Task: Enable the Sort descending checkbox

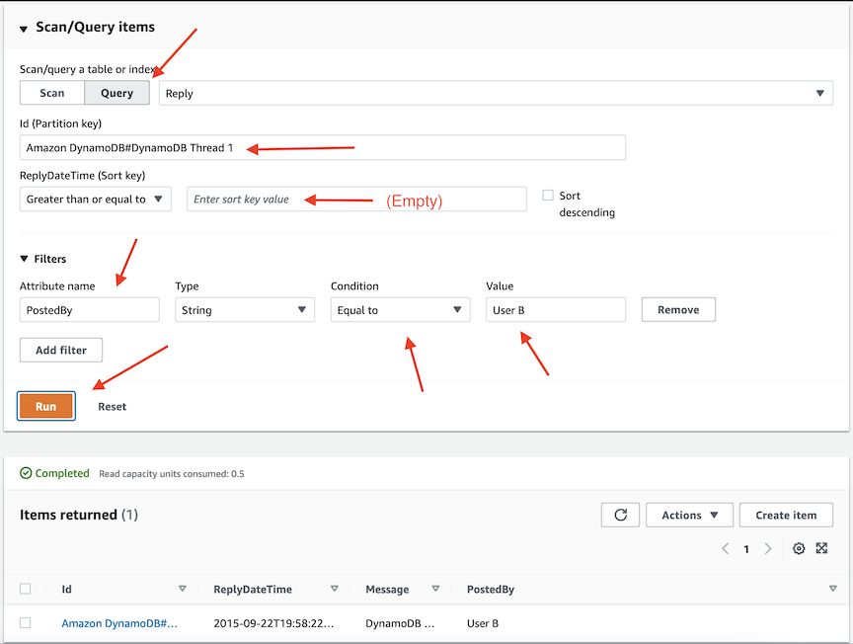Action: pyautogui.click(x=548, y=195)
